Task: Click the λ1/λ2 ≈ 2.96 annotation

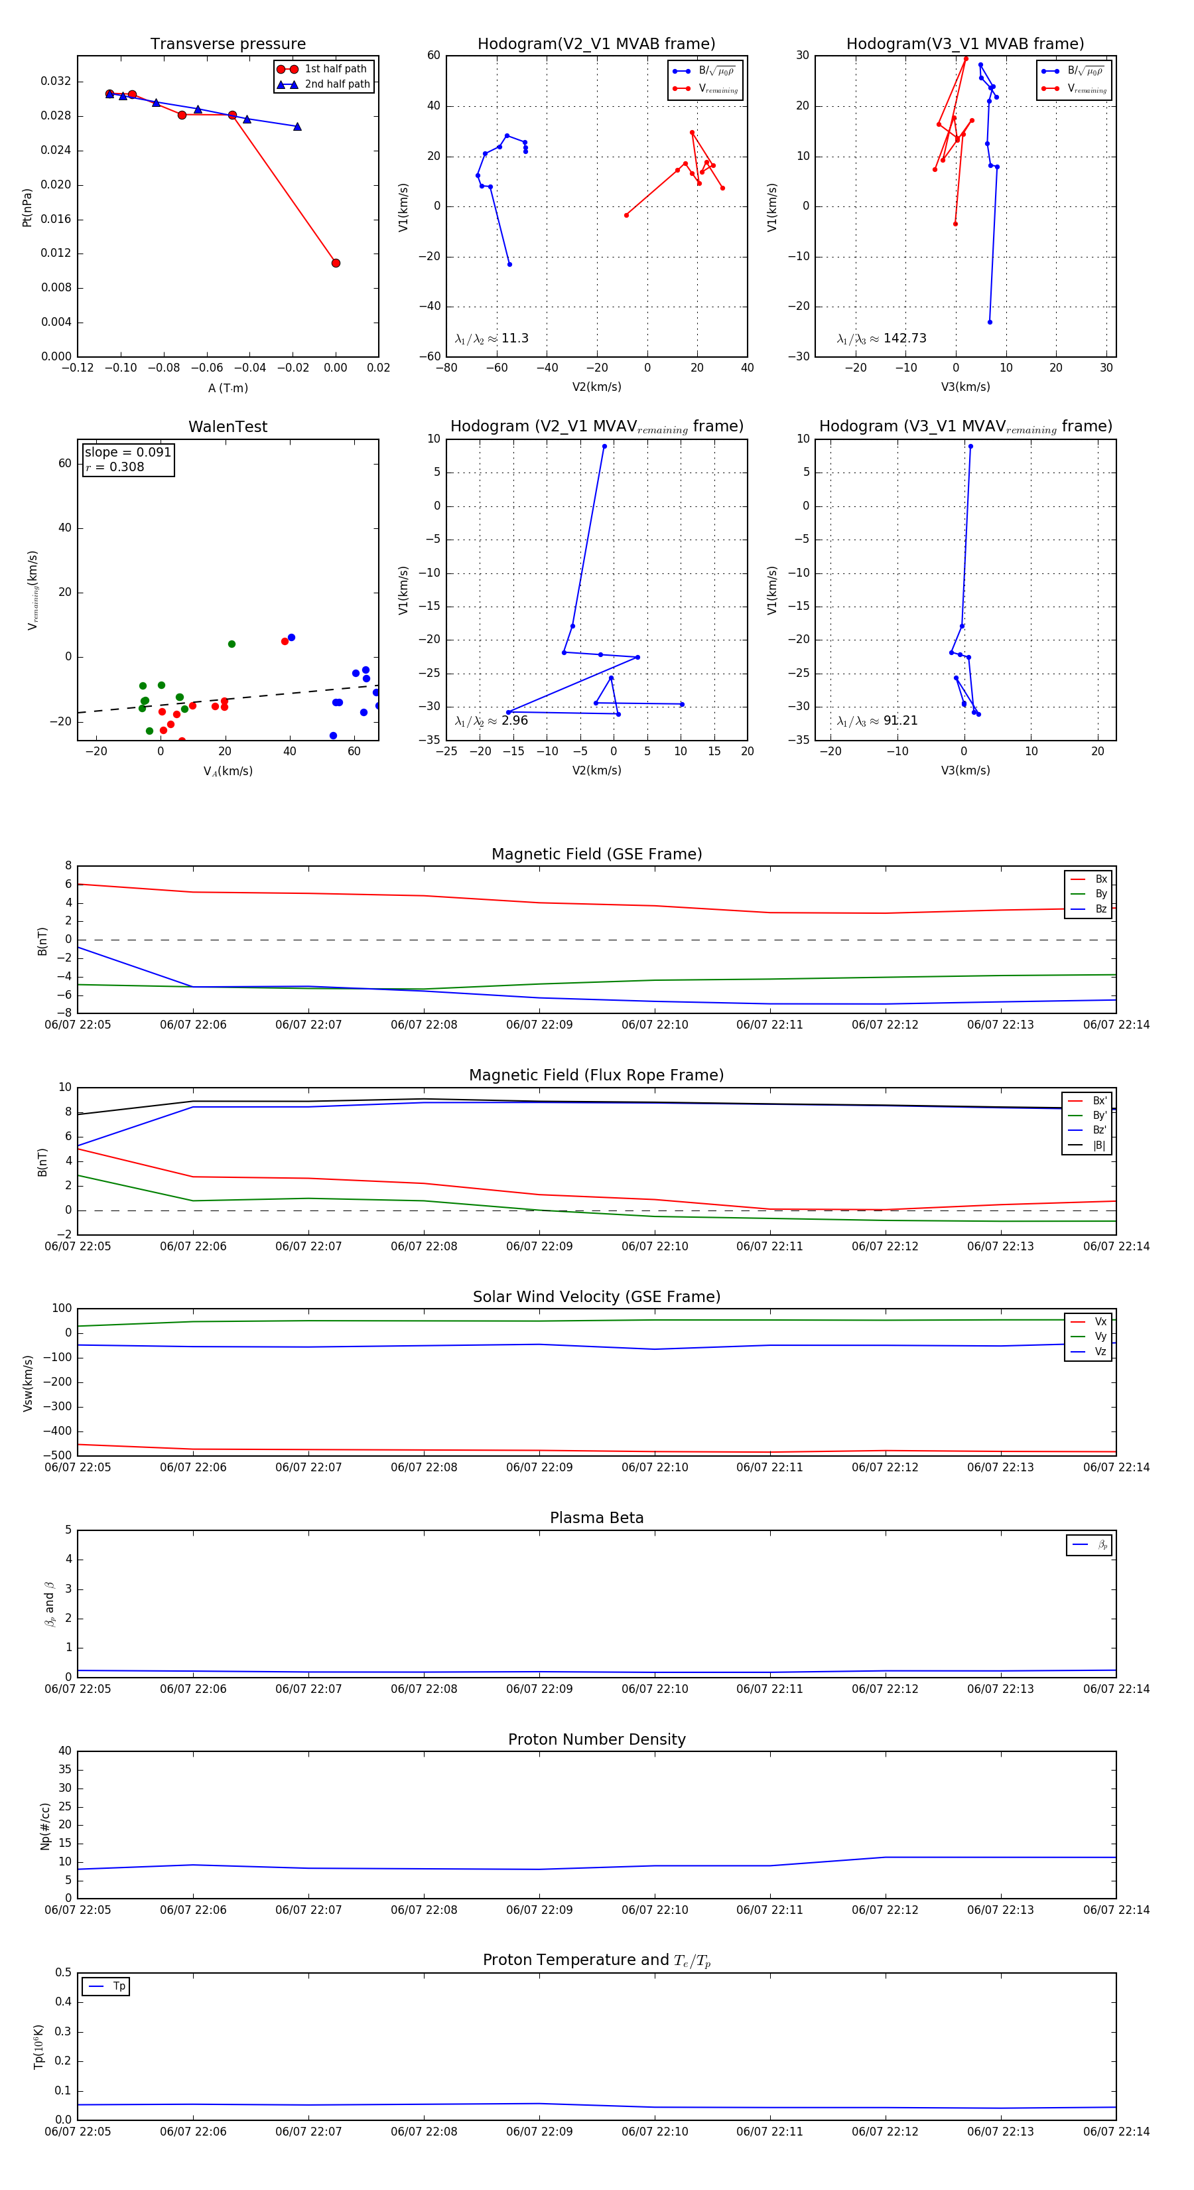Action: (x=491, y=721)
